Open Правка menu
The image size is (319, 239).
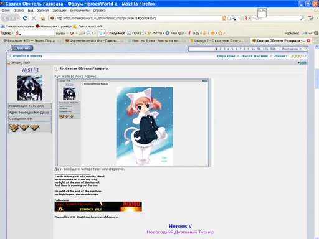point(19,11)
